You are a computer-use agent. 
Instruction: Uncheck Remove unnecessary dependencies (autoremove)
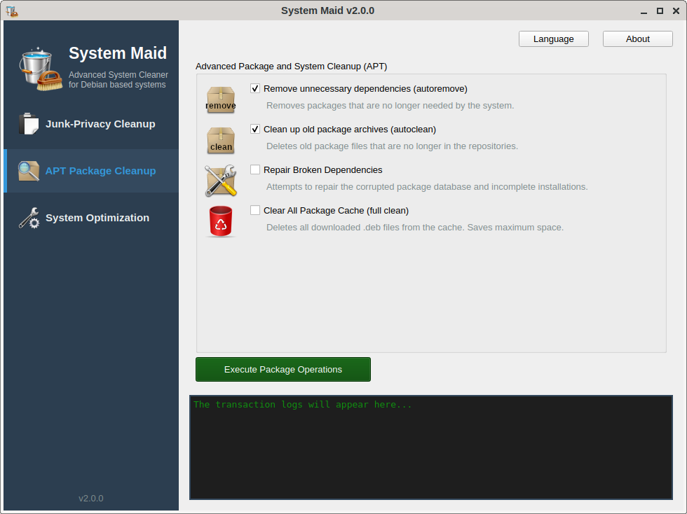click(x=255, y=89)
